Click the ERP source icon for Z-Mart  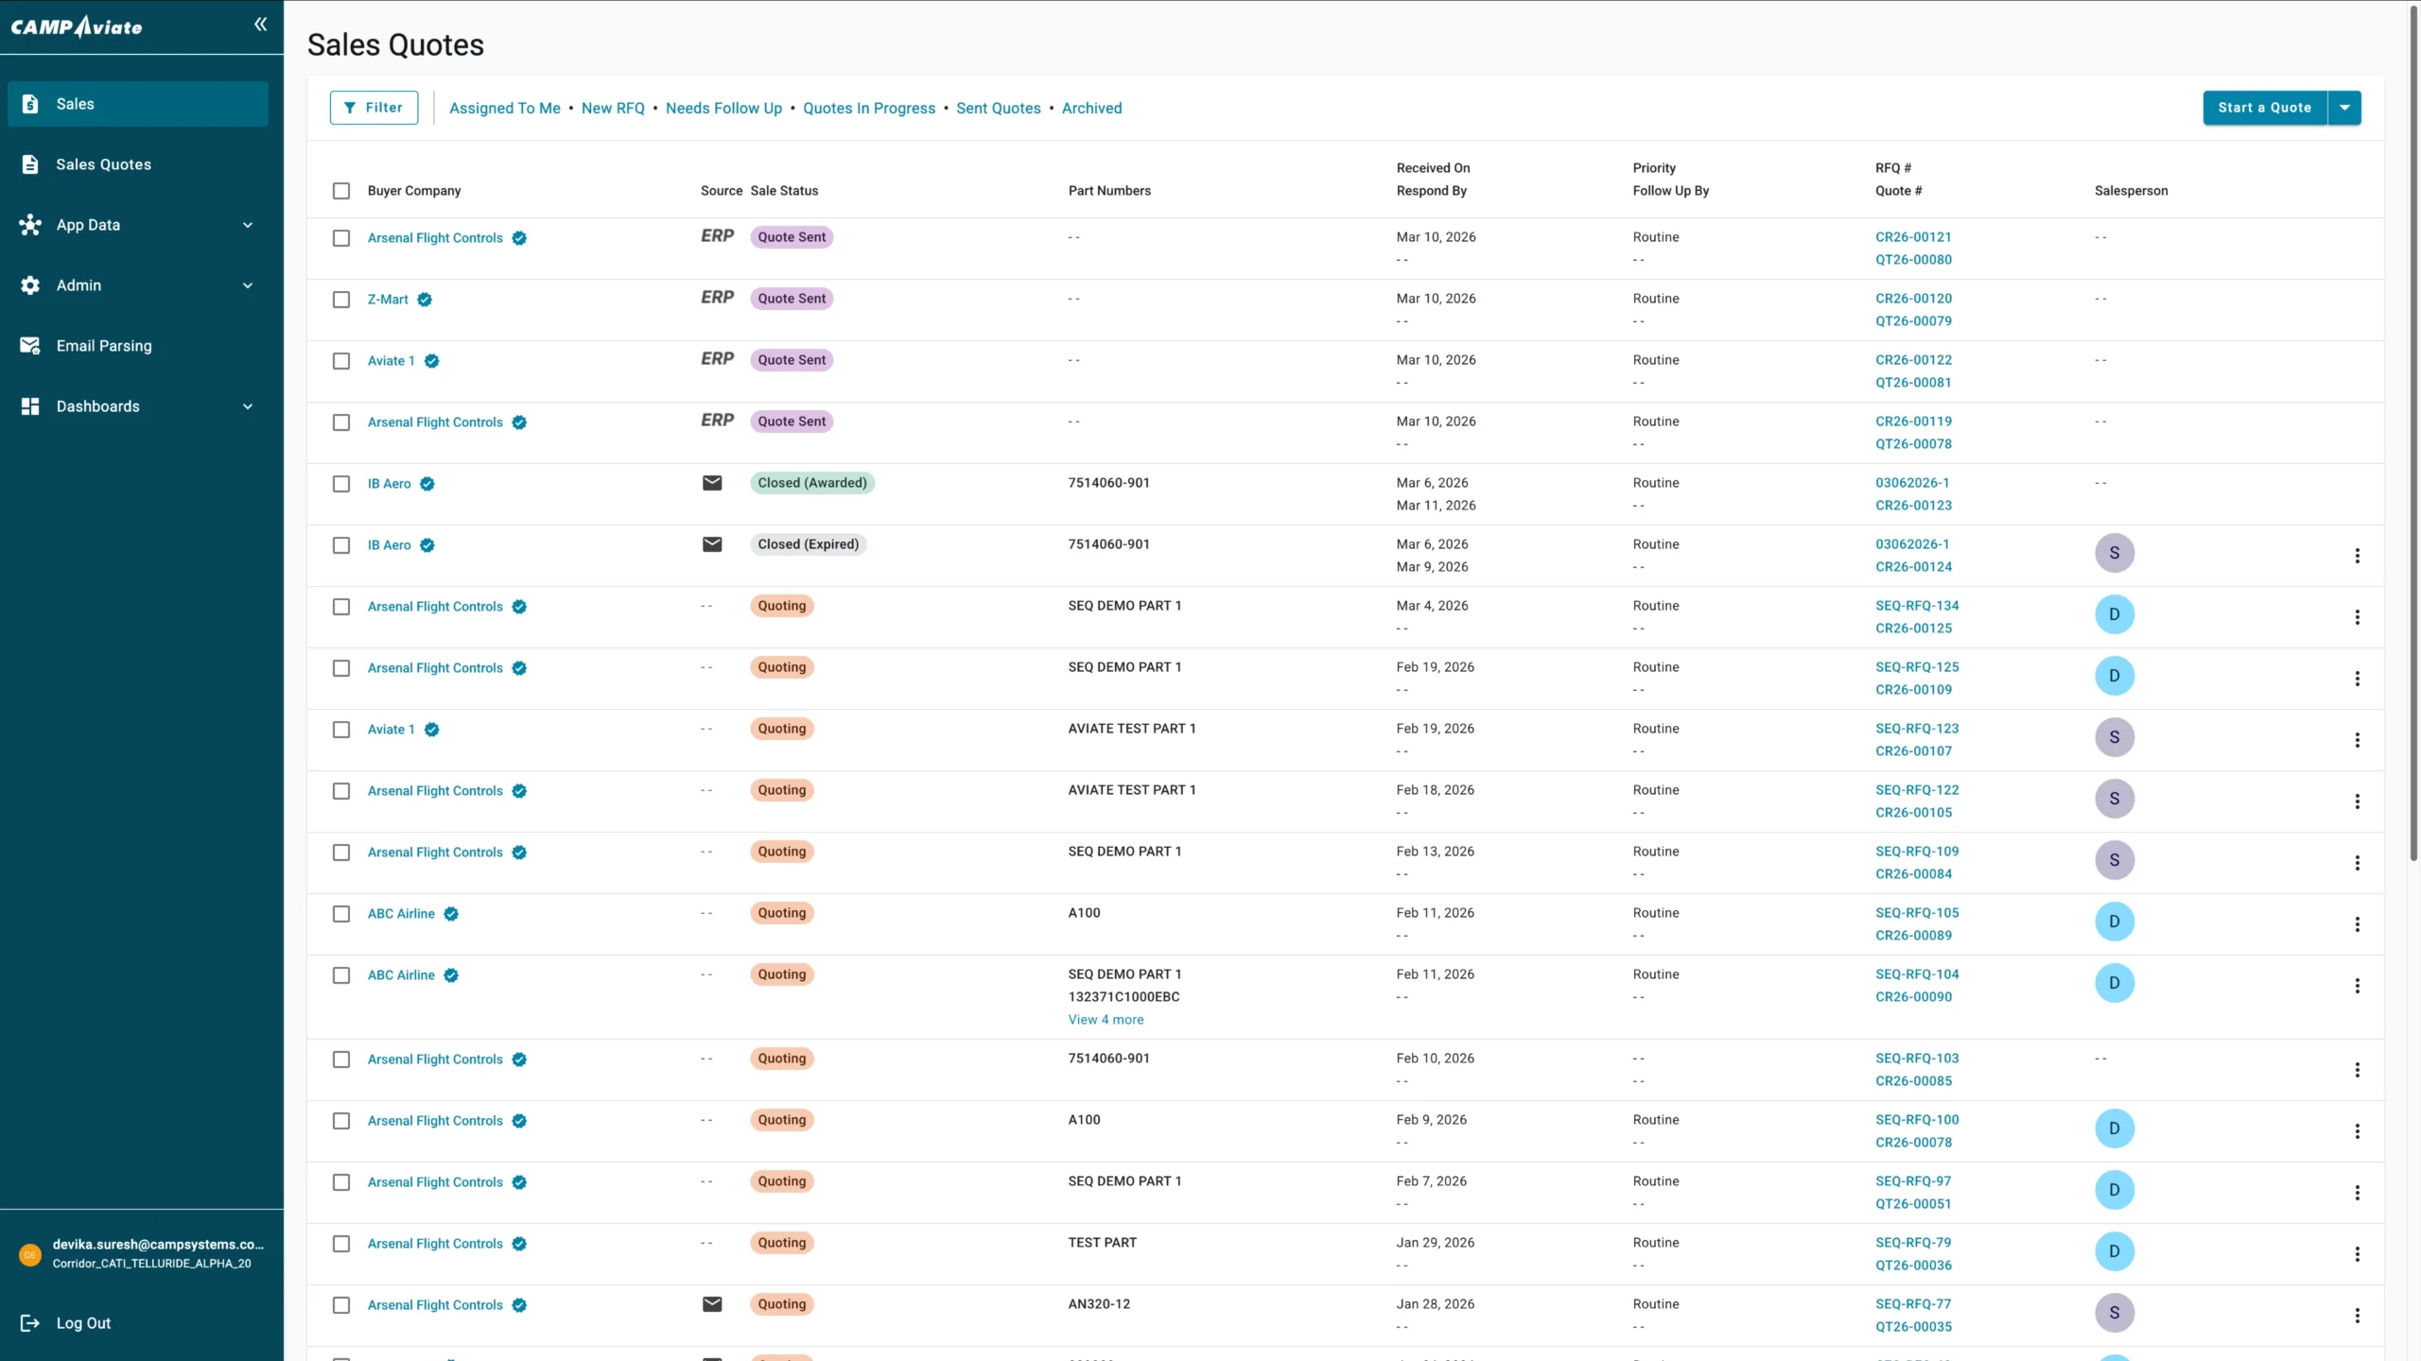pyautogui.click(x=717, y=298)
